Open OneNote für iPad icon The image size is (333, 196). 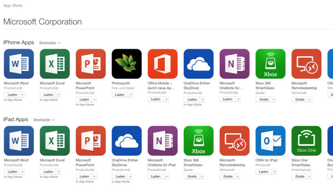coord(162,141)
